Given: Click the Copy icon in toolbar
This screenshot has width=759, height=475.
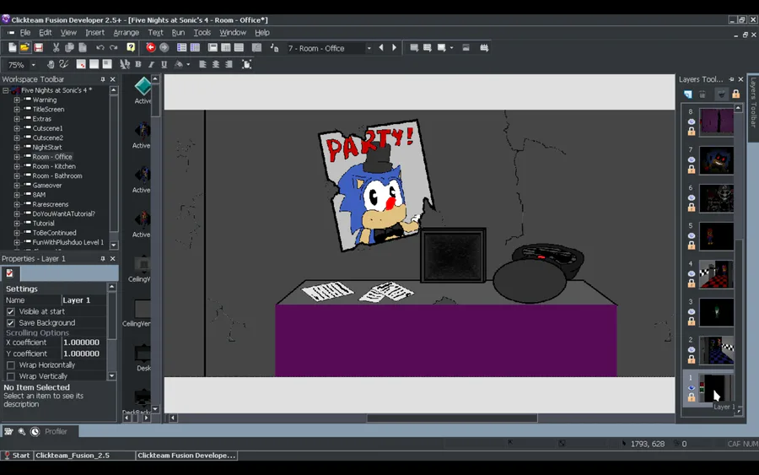Looking at the screenshot, I should click(69, 47).
